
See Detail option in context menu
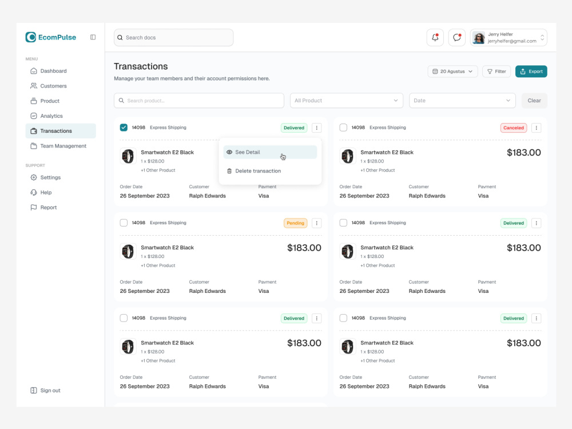[270, 152]
